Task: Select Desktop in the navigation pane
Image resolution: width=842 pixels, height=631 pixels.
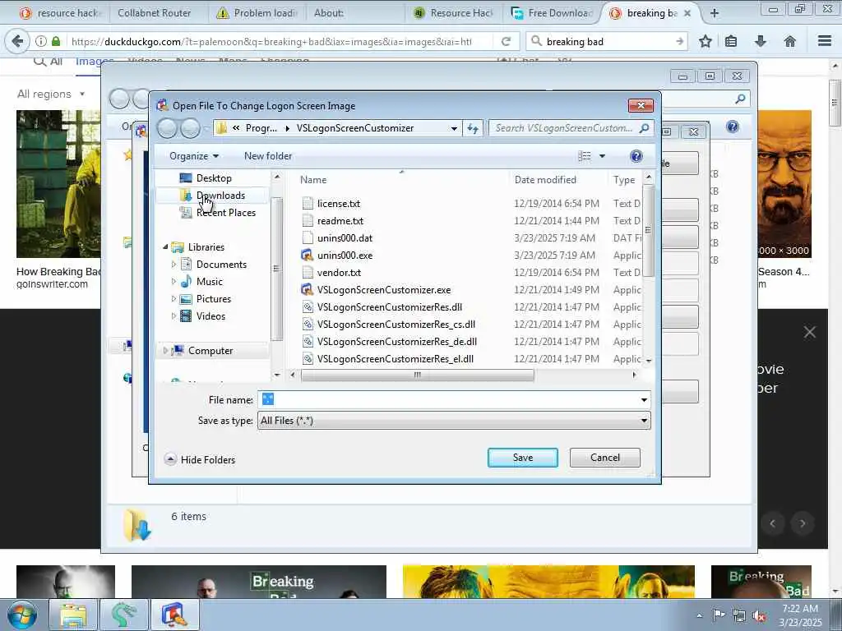Action: tap(214, 178)
